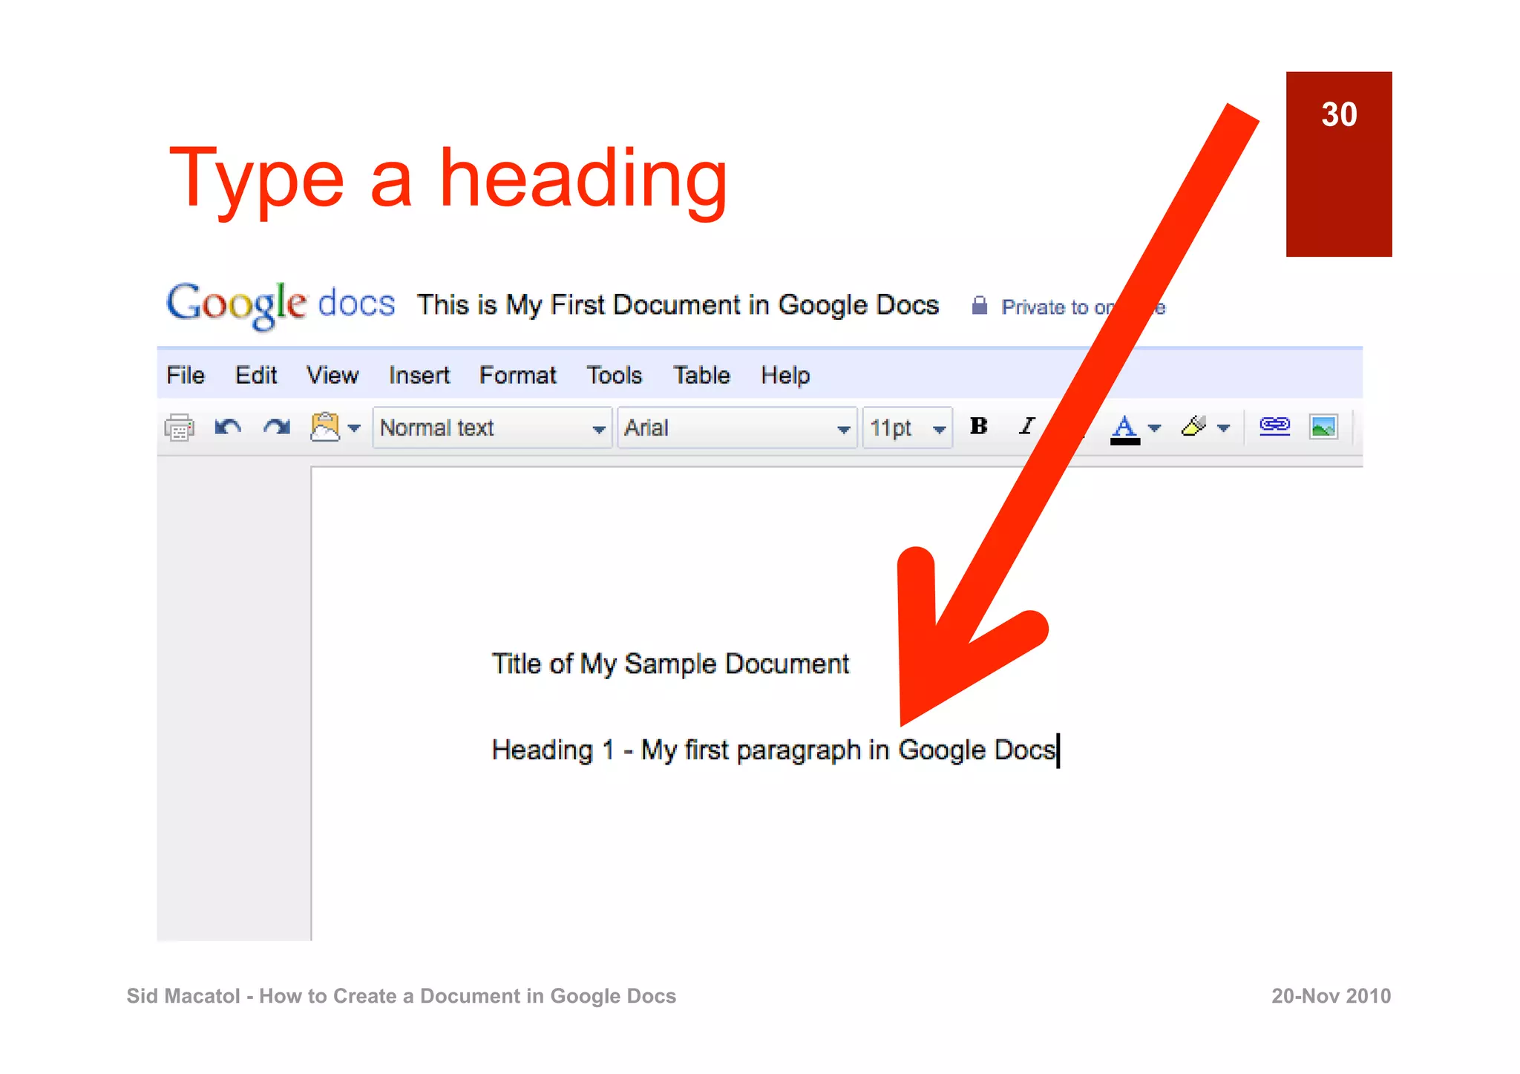Open the 11pt font size dropdown
This screenshot has height=1074, width=1520.
[x=907, y=428]
